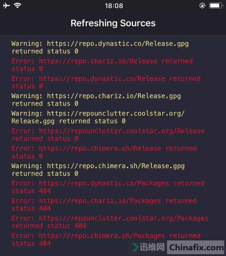The width and height of the screenshot is (226, 256).
Task: Tap the green arrow watermark icon
Action: coord(136,247)
